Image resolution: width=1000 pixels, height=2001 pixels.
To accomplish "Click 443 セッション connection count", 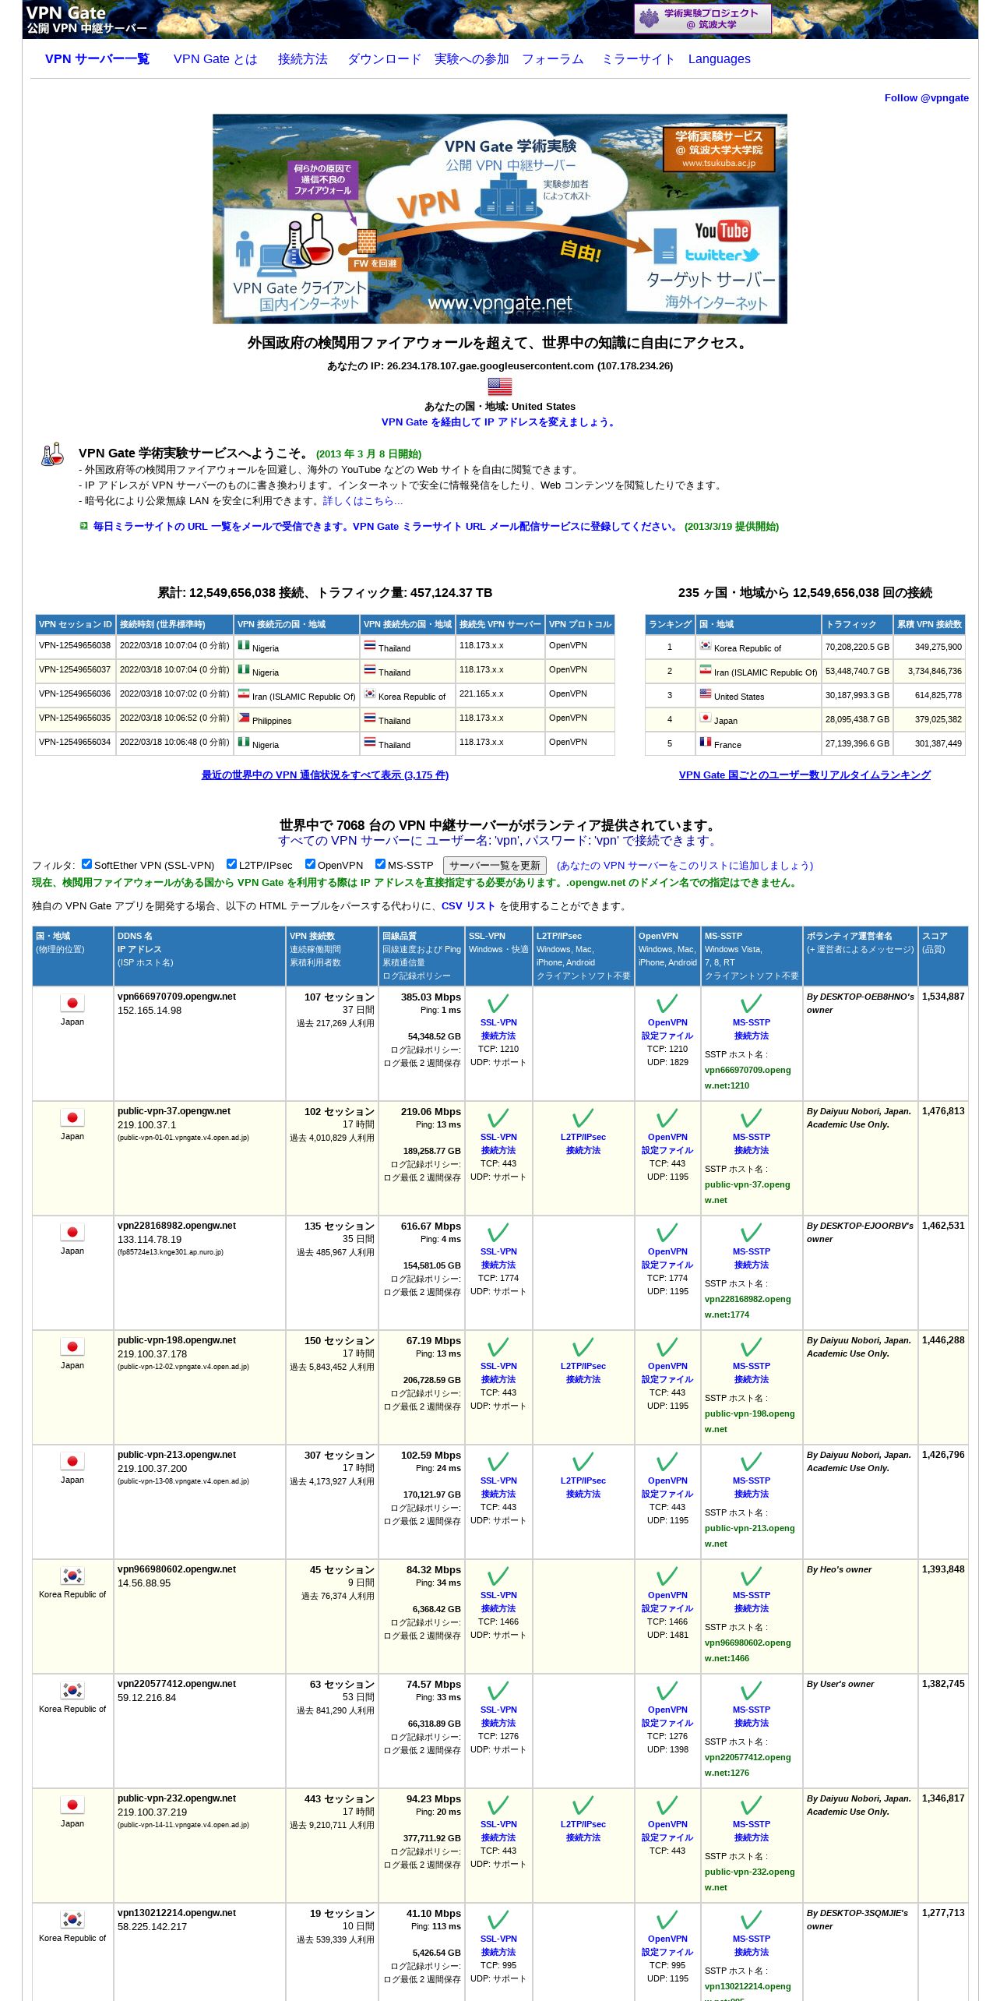I will pyautogui.click(x=340, y=1799).
